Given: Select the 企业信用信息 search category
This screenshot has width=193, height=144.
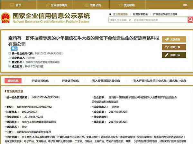Looking at the screenshot, I should click(120, 14).
